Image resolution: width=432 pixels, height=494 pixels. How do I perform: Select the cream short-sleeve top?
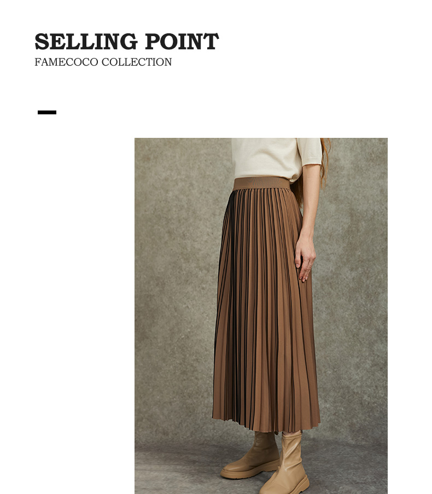(276, 159)
